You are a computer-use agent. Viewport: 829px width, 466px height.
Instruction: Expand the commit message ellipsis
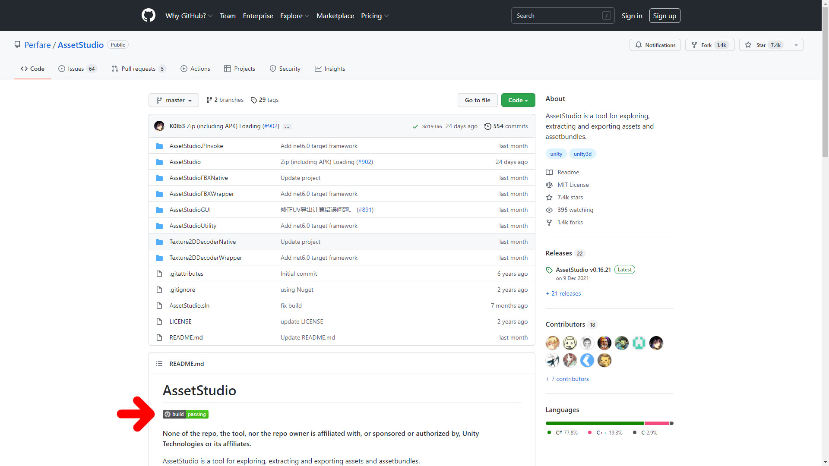point(287,126)
